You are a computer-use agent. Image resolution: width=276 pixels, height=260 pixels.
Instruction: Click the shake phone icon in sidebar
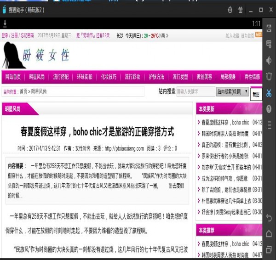pyautogui.click(x=269, y=77)
